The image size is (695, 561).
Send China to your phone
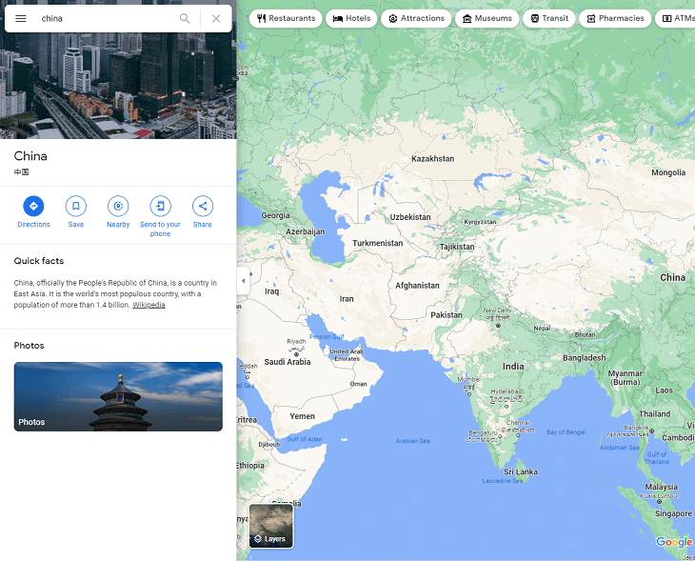160,216
